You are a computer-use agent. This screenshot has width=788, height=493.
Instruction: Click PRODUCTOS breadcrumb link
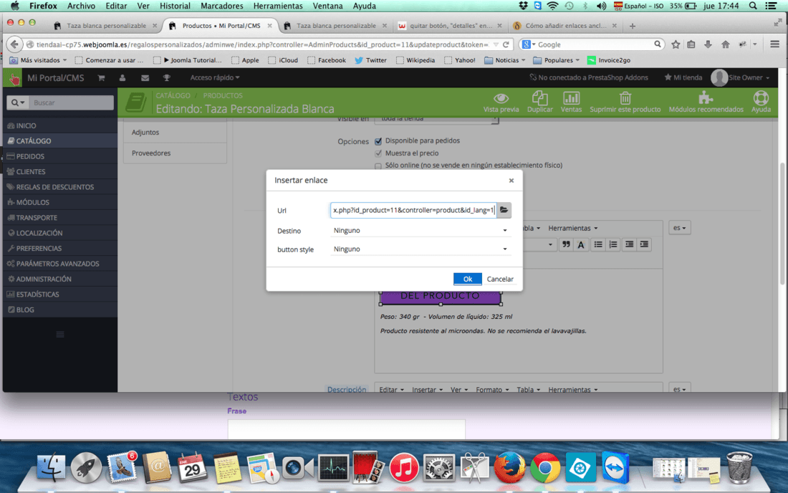tap(223, 95)
